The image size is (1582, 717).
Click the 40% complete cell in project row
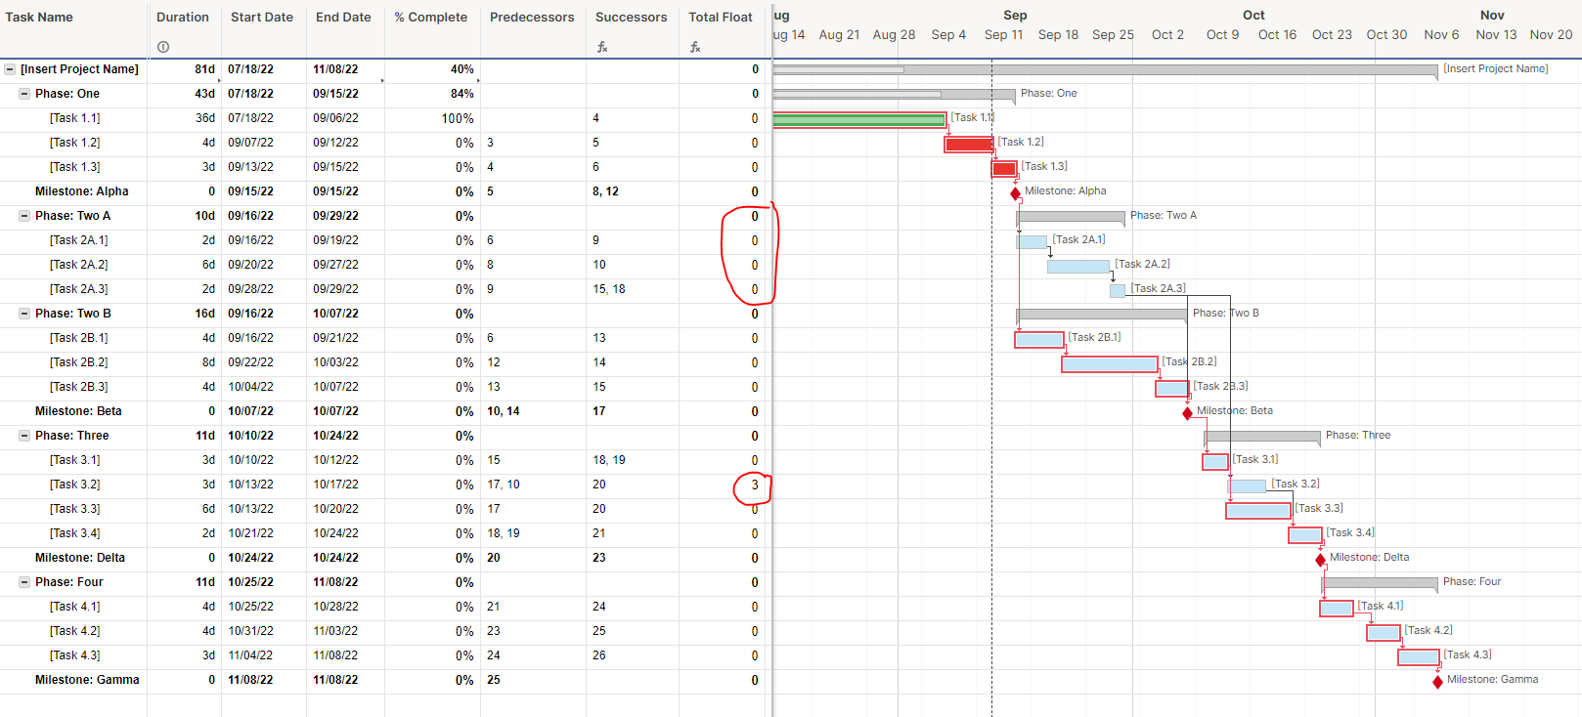point(462,69)
